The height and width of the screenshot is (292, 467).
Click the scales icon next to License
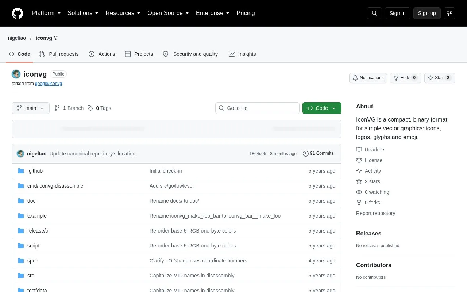pyautogui.click(x=359, y=160)
